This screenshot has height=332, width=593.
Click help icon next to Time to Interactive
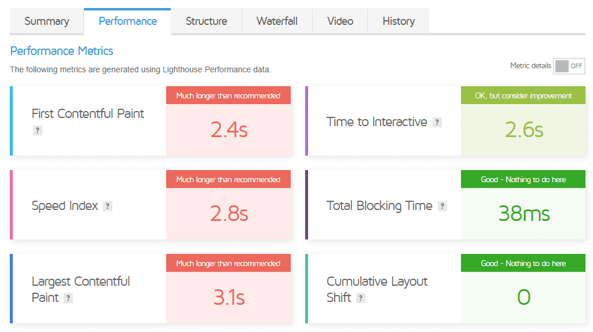click(x=437, y=123)
